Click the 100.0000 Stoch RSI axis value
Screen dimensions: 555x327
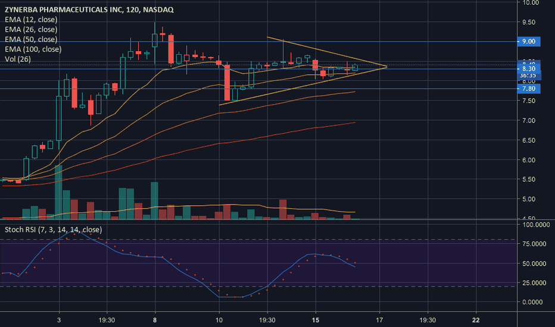point(535,225)
